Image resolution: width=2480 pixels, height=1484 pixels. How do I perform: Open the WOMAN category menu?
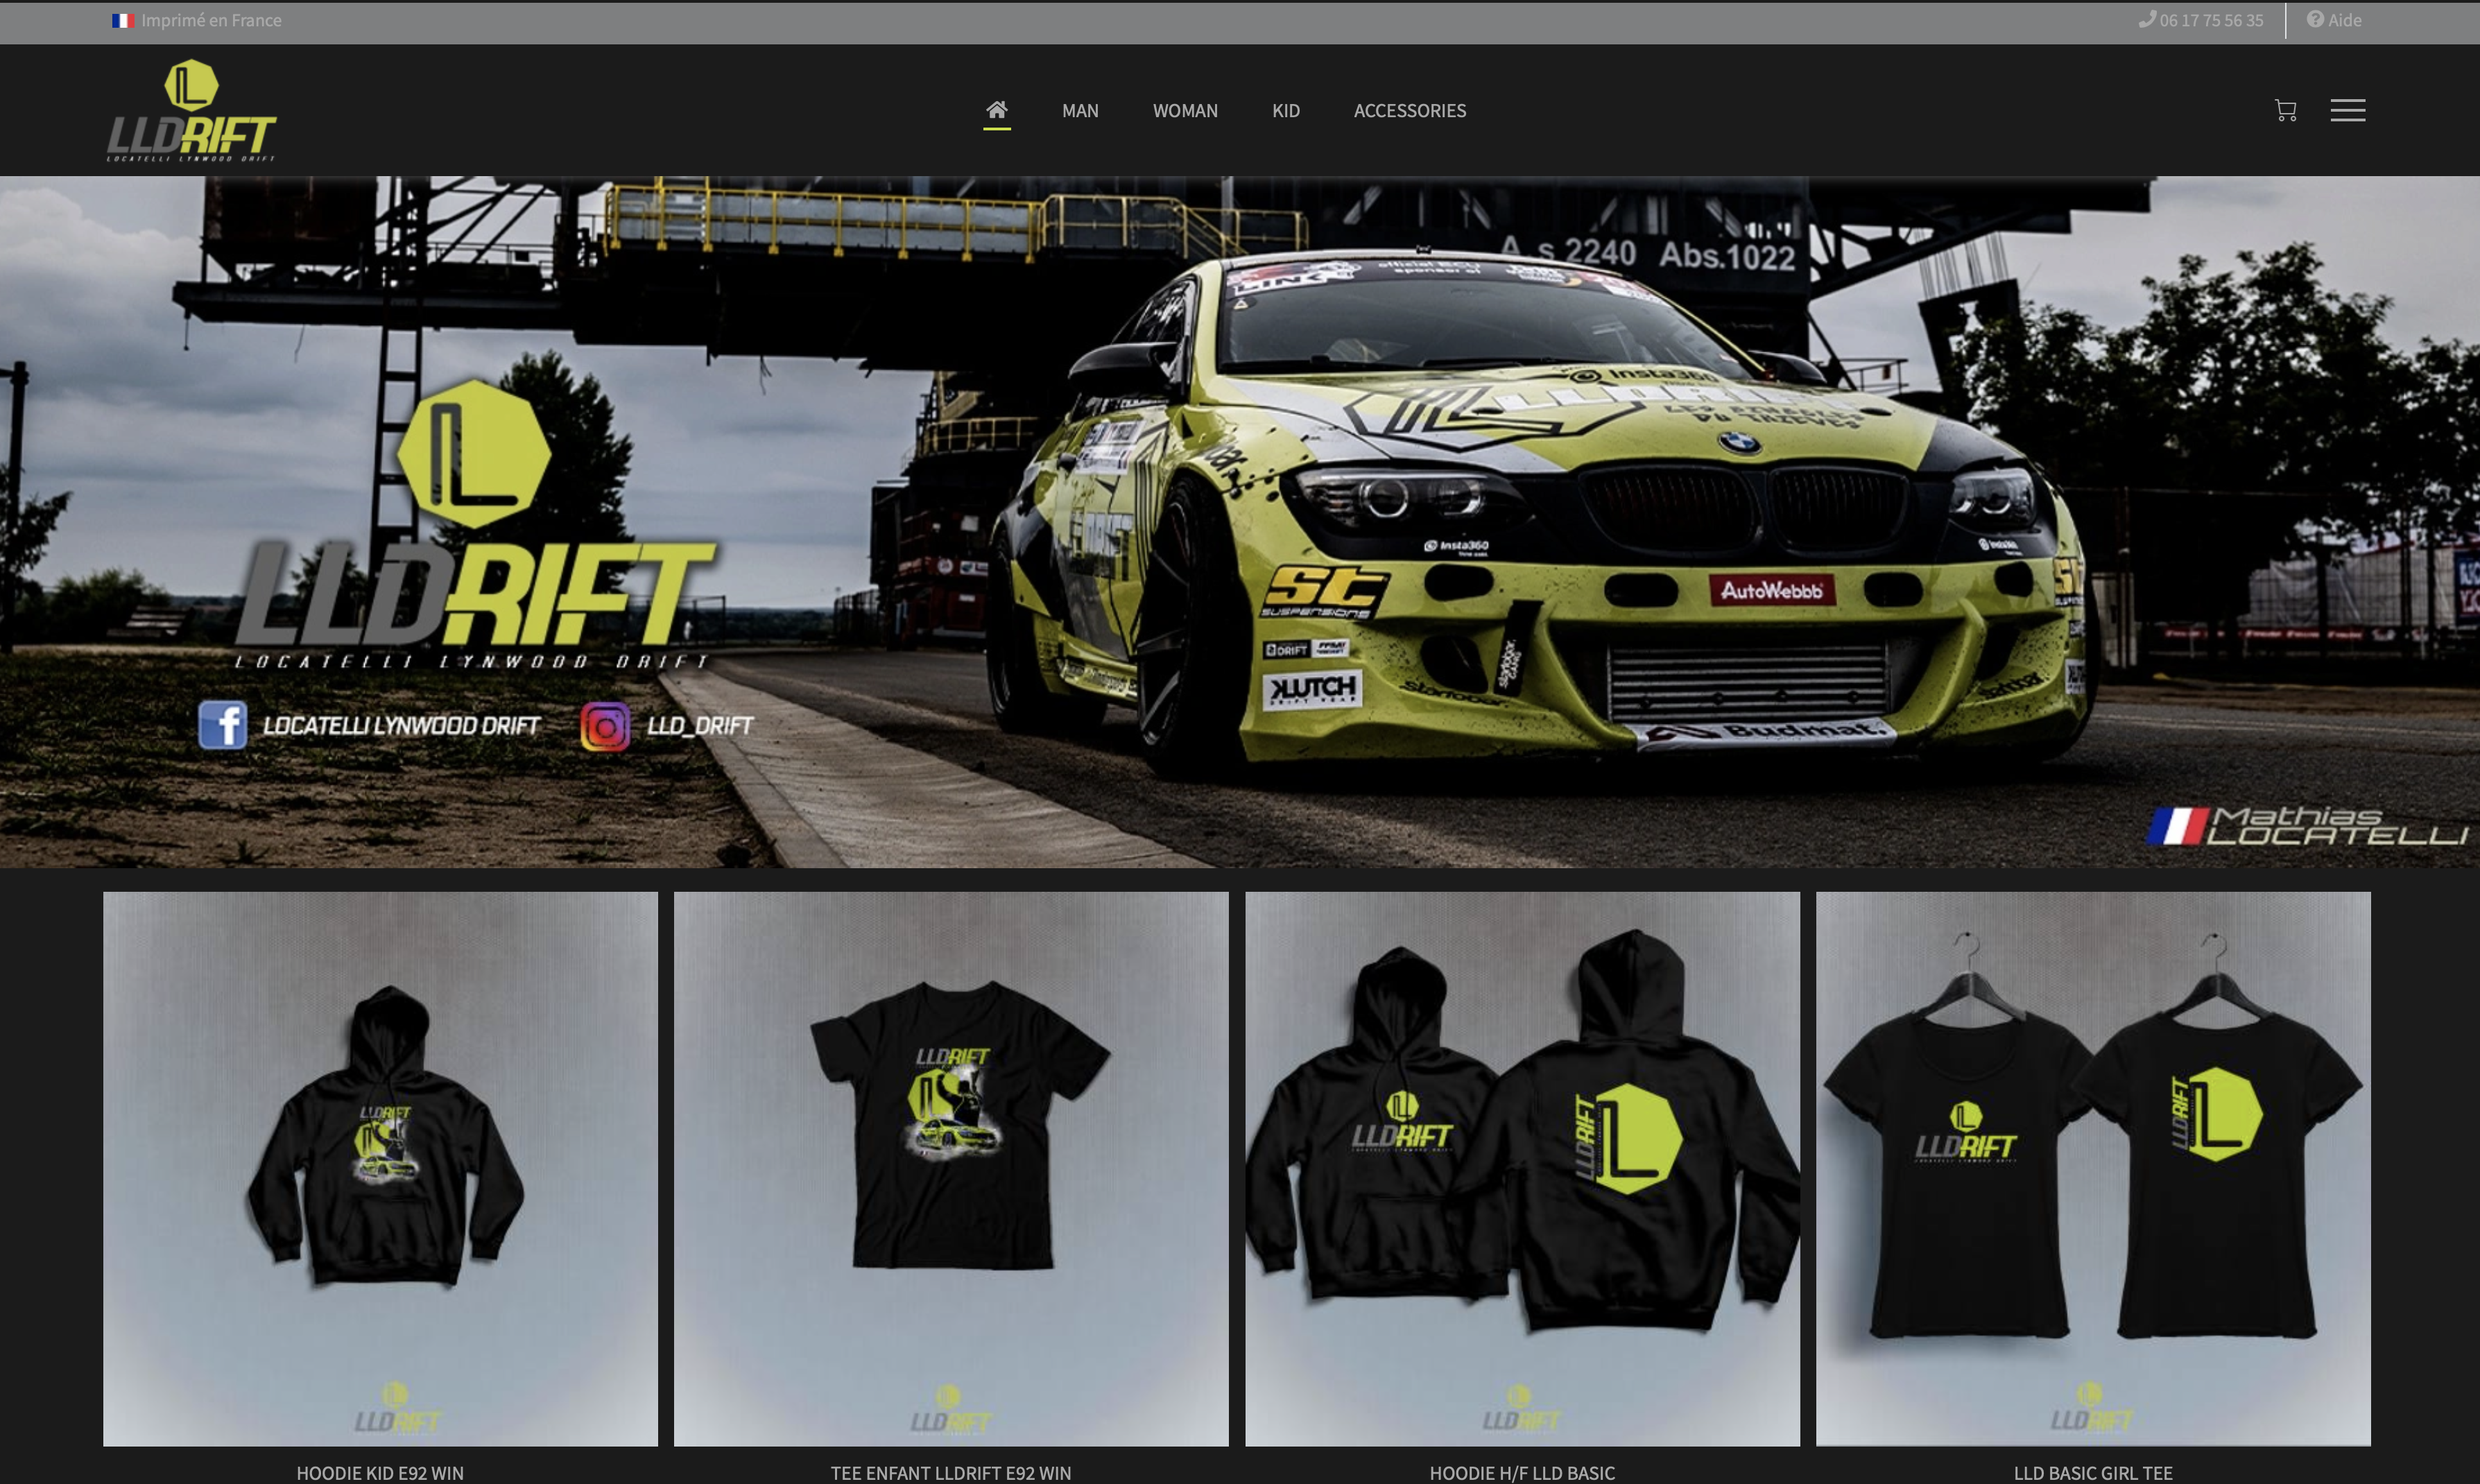pyautogui.click(x=1185, y=111)
